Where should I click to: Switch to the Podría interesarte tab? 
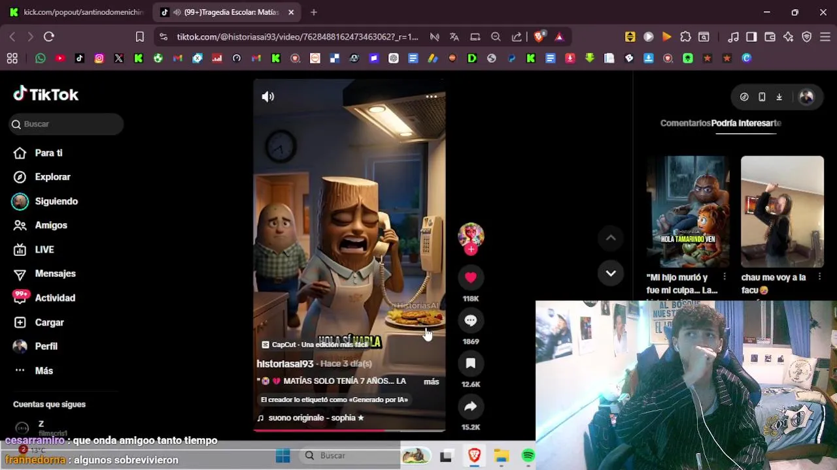click(746, 123)
